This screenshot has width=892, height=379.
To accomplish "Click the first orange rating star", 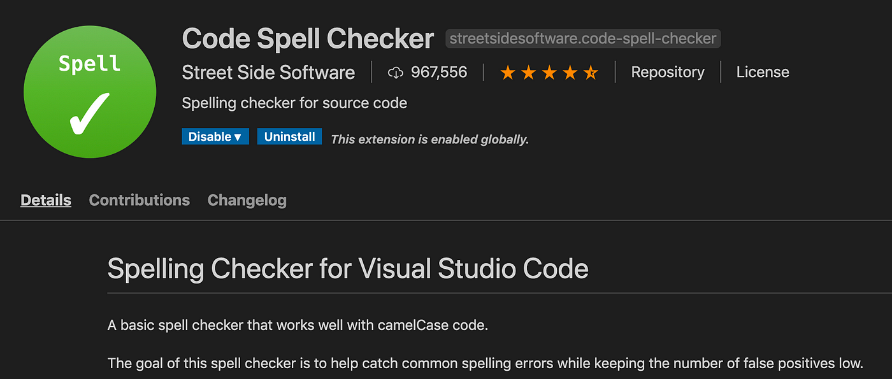I will coord(508,73).
